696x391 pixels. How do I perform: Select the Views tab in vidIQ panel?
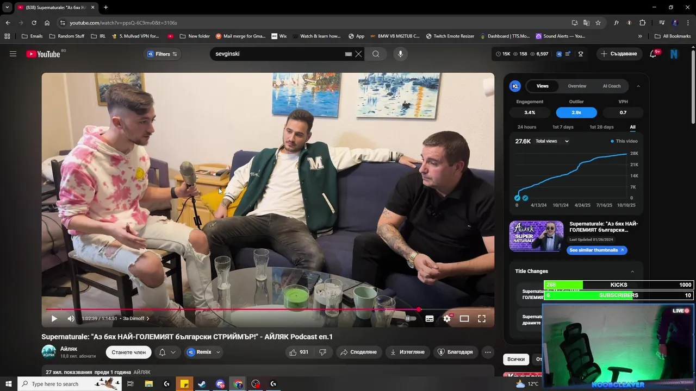[x=543, y=86]
